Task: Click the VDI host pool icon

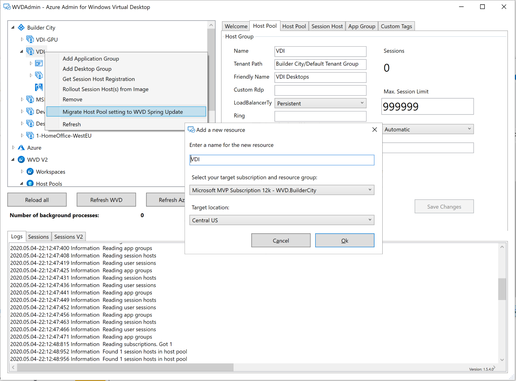Action: [30, 51]
